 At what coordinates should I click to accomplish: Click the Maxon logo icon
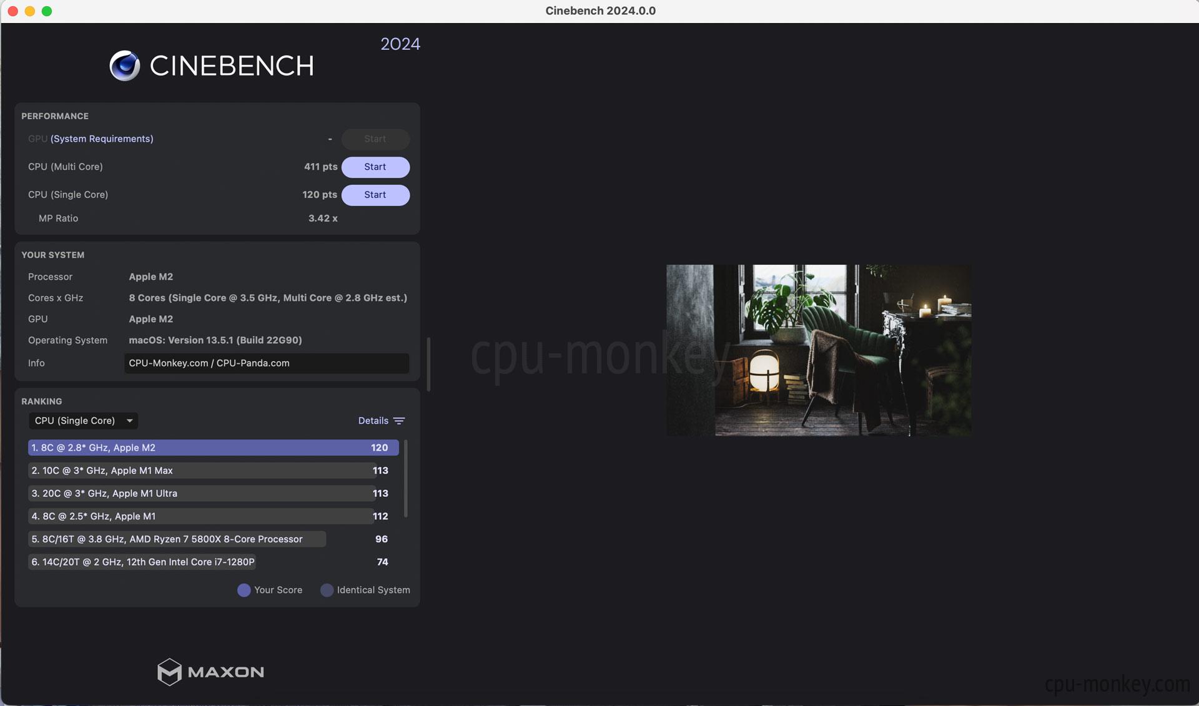click(x=169, y=672)
